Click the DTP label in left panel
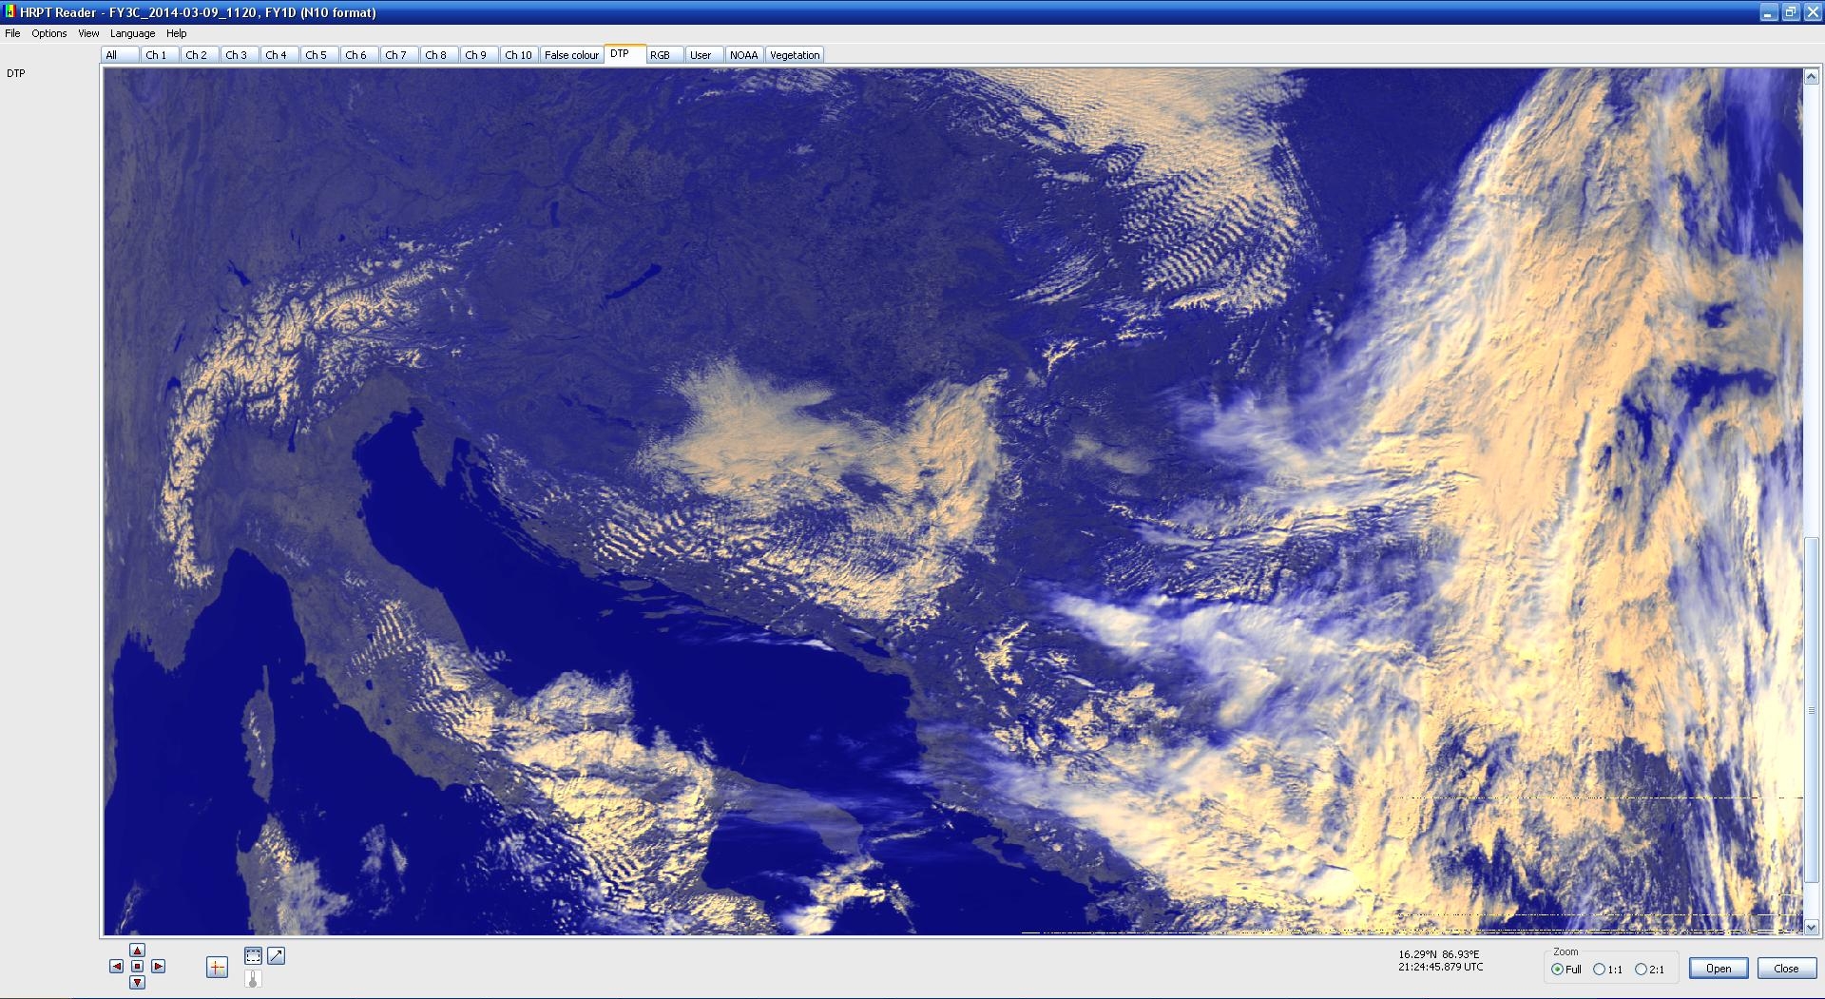 click(x=16, y=73)
